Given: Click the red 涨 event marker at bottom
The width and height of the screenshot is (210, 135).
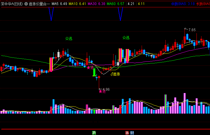Looking at the screenshot, I should (127, 133).
